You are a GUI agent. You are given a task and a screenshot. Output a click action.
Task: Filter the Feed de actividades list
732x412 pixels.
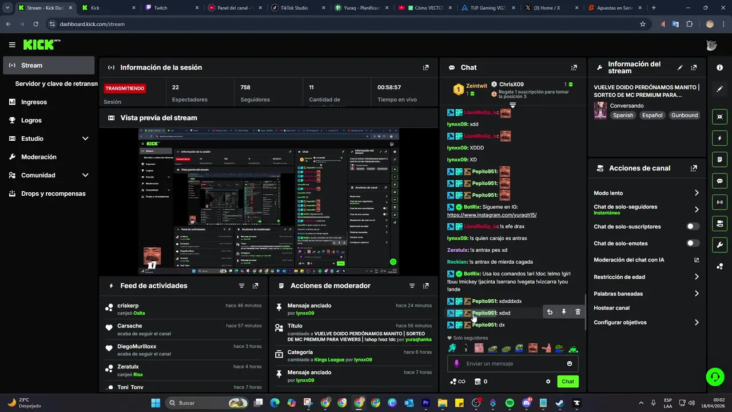(x=241, y=286)
